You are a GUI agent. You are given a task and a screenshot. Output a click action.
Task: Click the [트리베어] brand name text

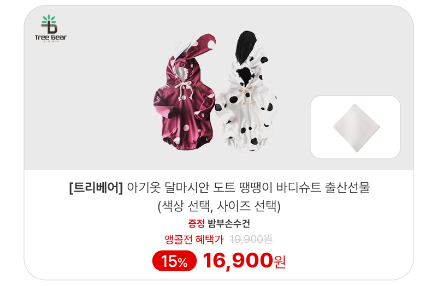pyautogui.click(x=96, y=187)
